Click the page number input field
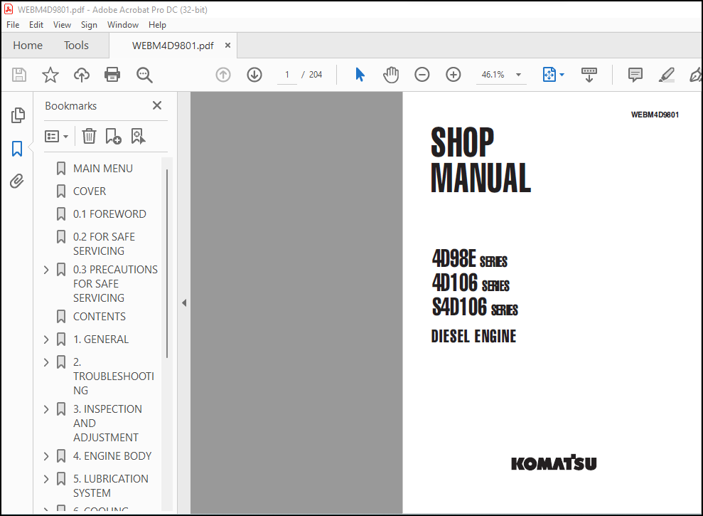Image resolution: width=703 pixels, height=516 pixels. pyautogui.click(x=287, y=75)
